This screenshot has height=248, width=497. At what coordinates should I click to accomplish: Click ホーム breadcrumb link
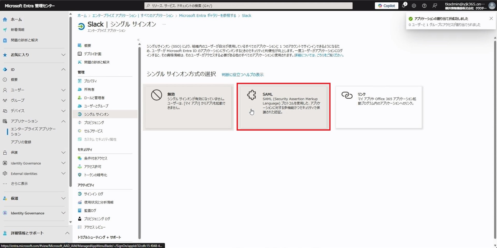82,16
